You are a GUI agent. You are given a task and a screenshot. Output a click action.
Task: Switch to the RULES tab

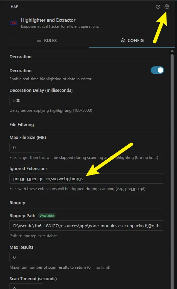click(47, 40)
